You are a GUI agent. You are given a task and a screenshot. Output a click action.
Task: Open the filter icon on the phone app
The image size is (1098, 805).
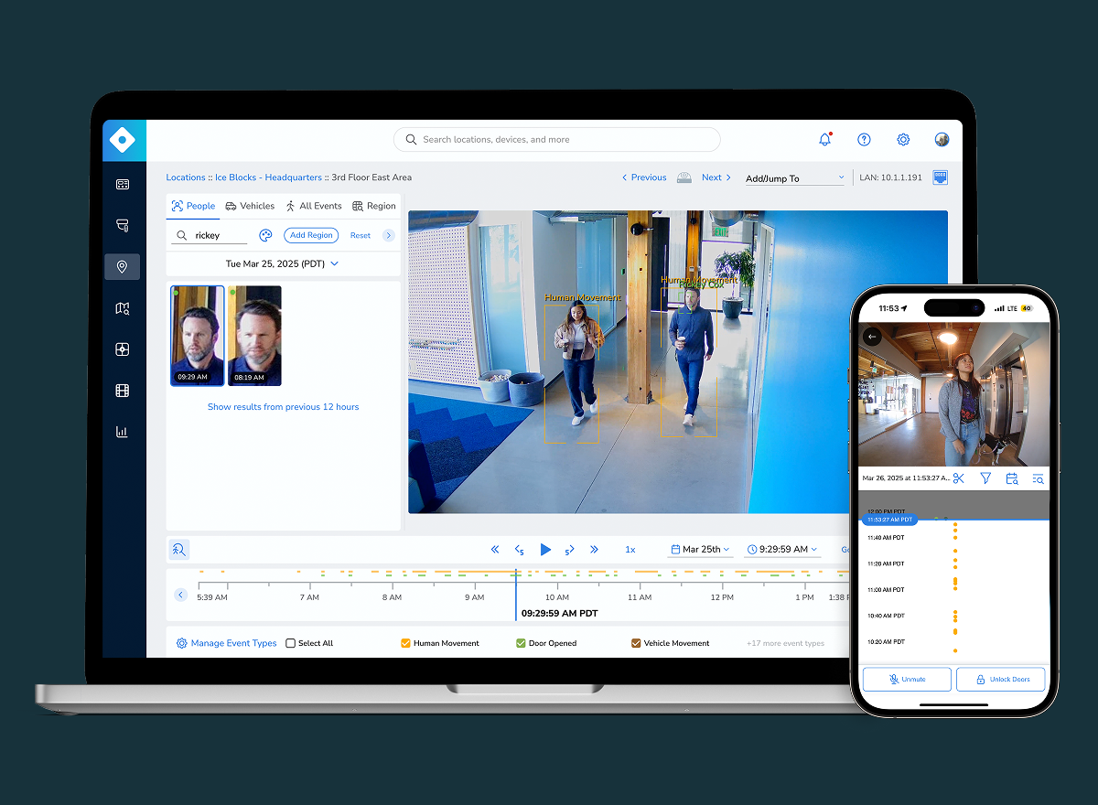click(x=985, y=478)
